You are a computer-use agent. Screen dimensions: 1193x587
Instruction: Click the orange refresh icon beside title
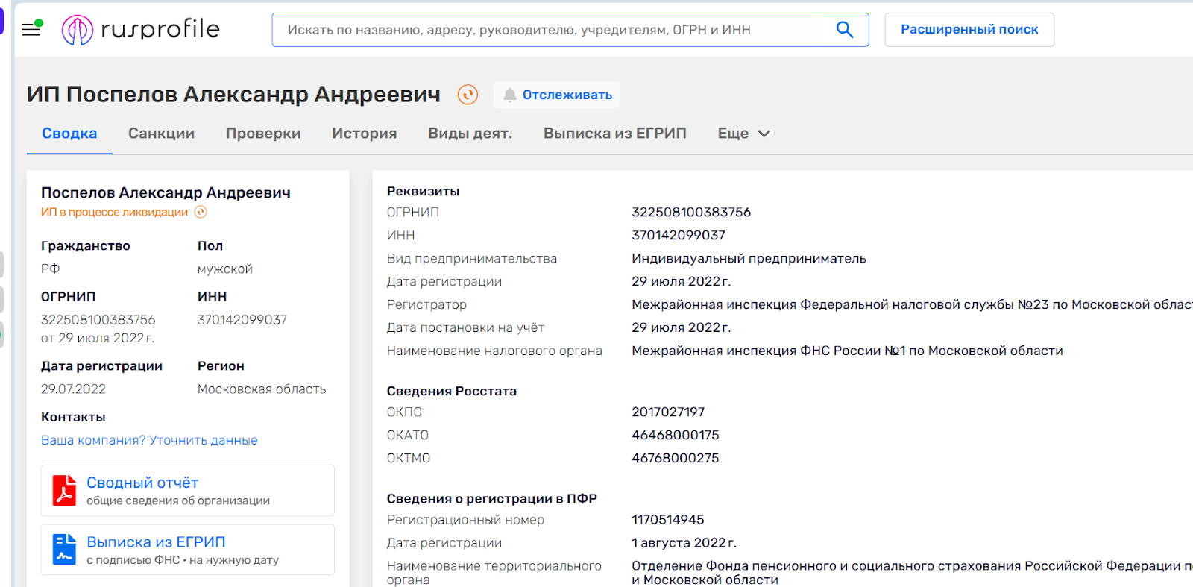tap(468, 95)
